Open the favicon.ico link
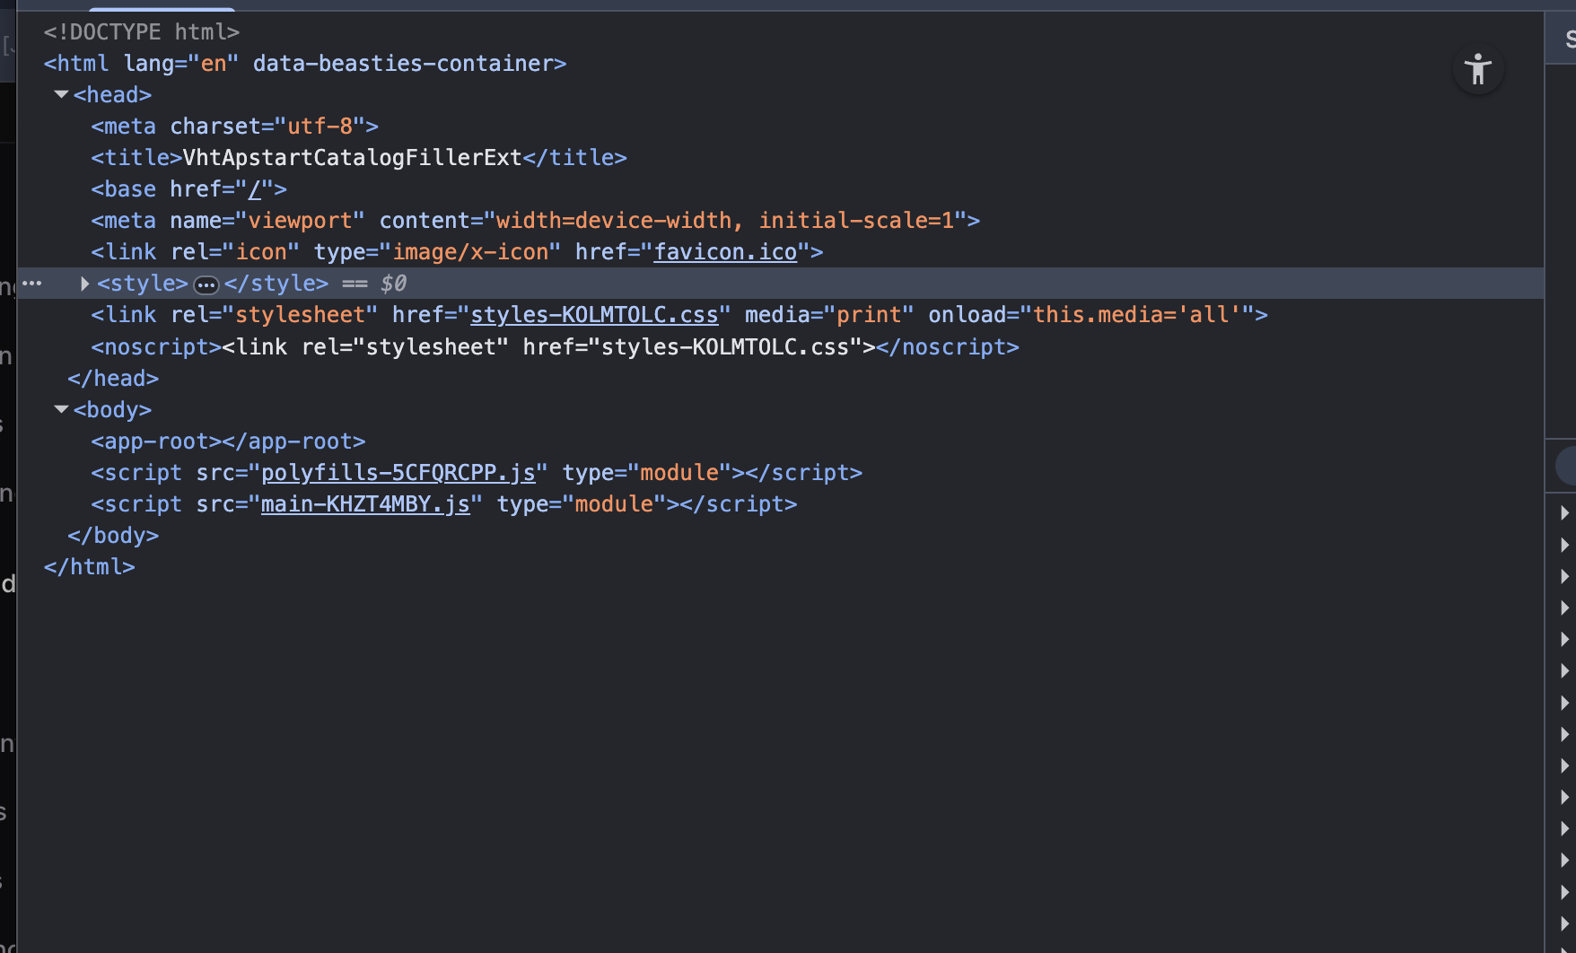The width and height of the screenshot is (1576, 953). (x=725, y=252)
